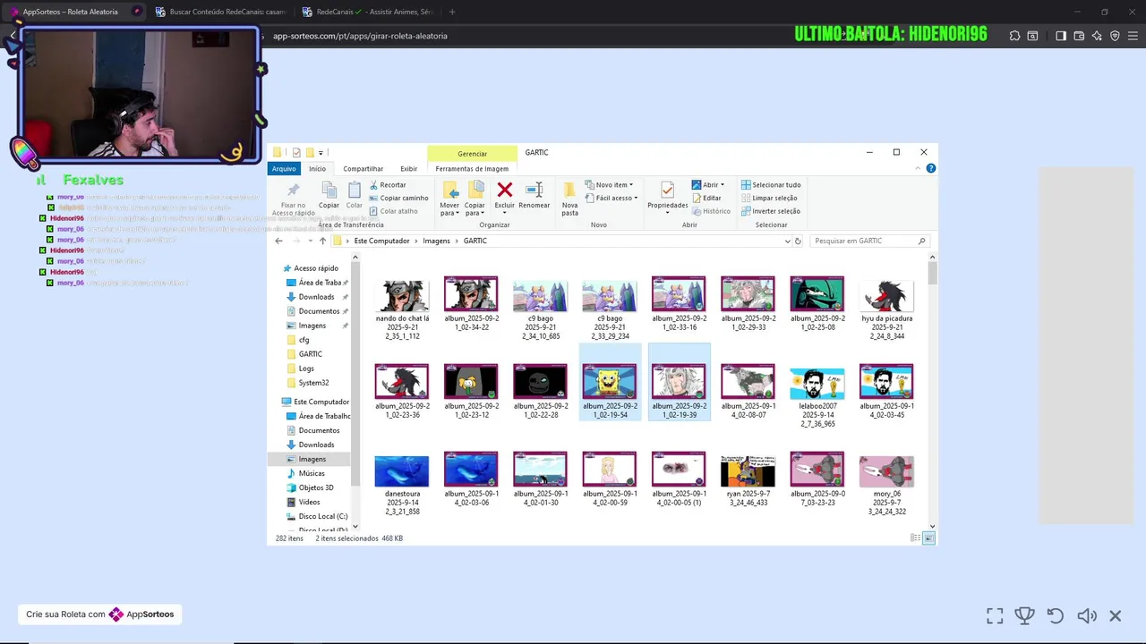1146x644 pixels.
Task: Open the browser wallet icon
Action: click(1079, 36)
